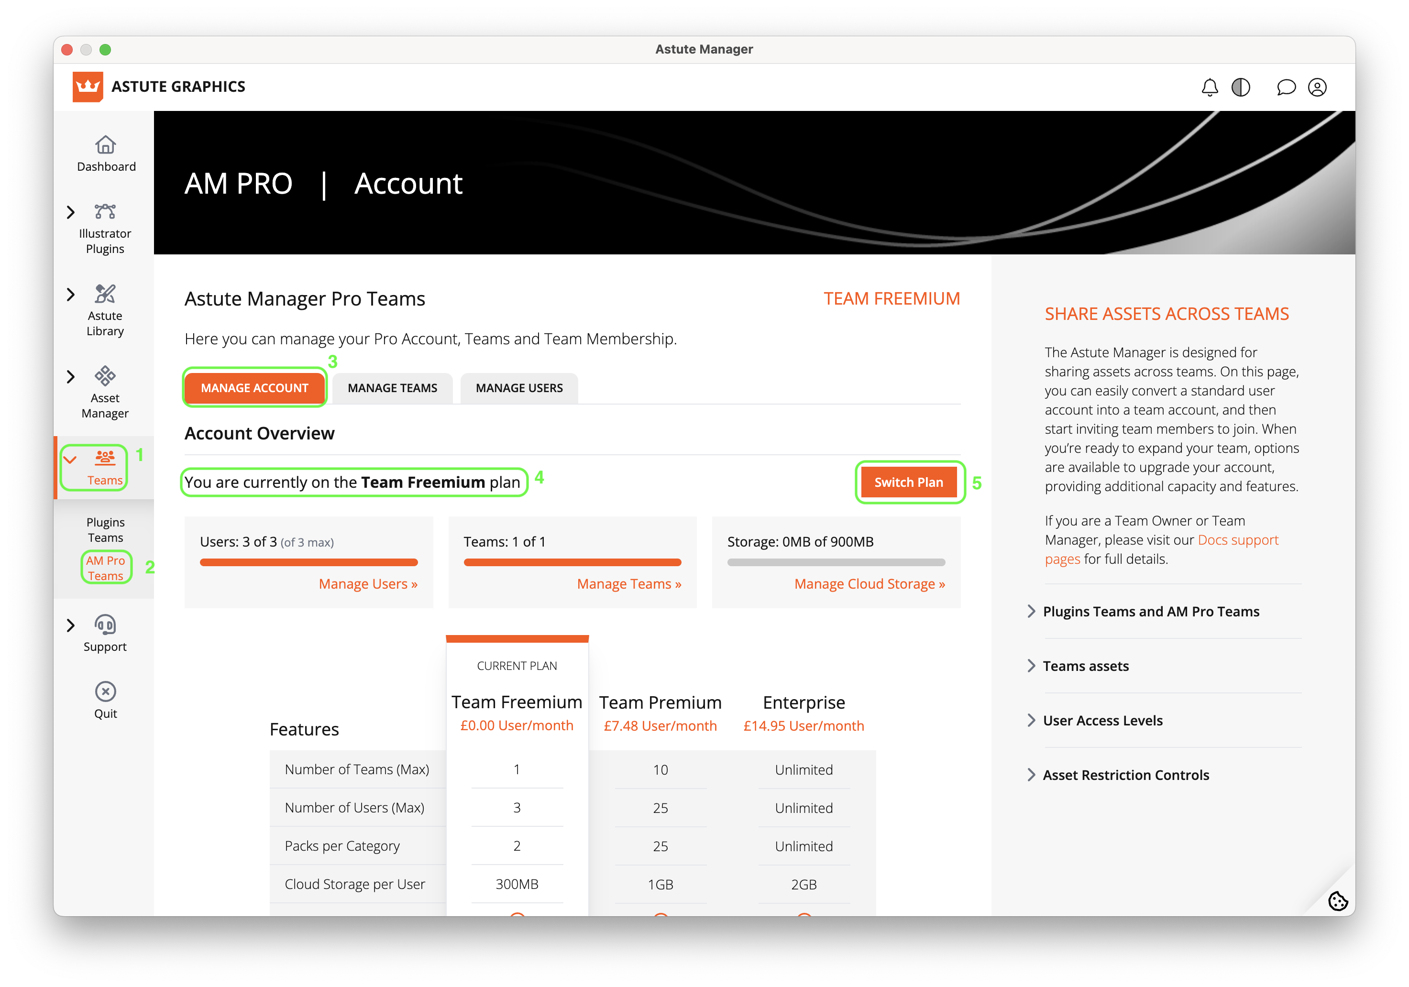1409x987 pixels.
Task: Switch to the Manage Teams tab
Action: 392,388
